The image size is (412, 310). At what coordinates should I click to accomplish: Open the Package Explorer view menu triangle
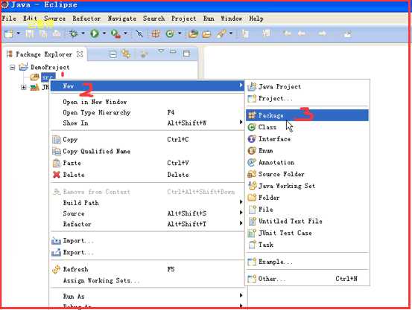[x=161, y=51]
